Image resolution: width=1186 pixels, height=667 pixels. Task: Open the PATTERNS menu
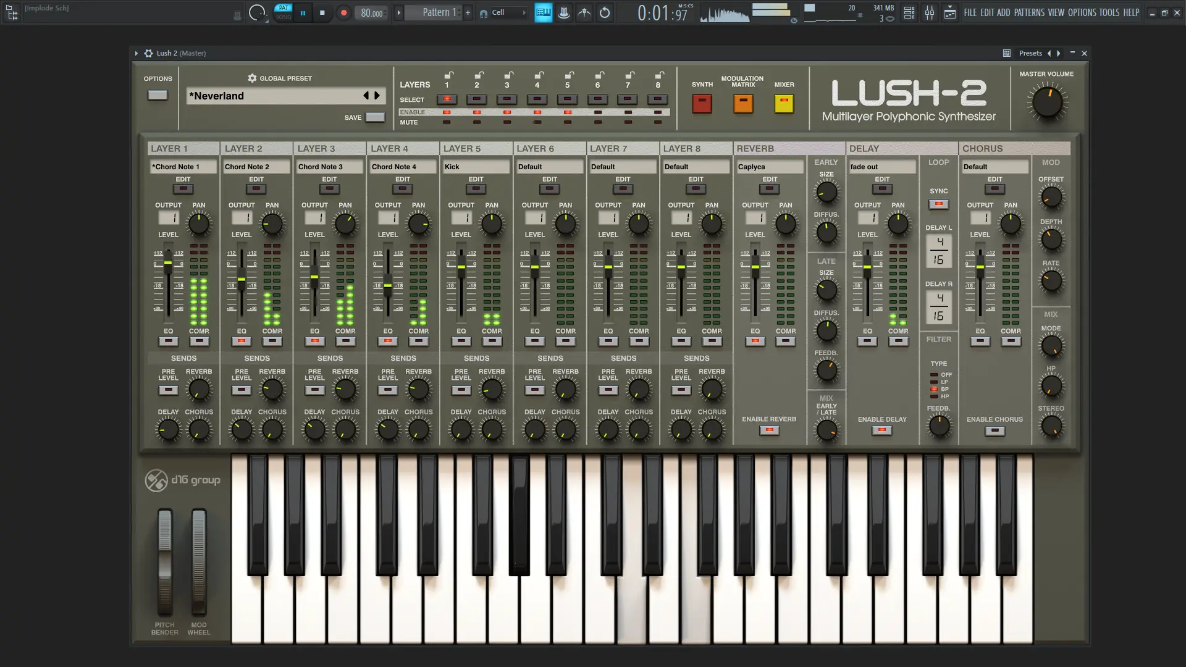click(x=1029, y=12)
